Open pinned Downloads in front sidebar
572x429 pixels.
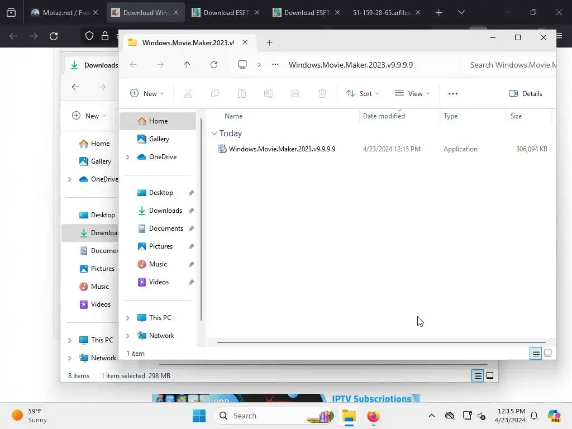tap(158, 211)
